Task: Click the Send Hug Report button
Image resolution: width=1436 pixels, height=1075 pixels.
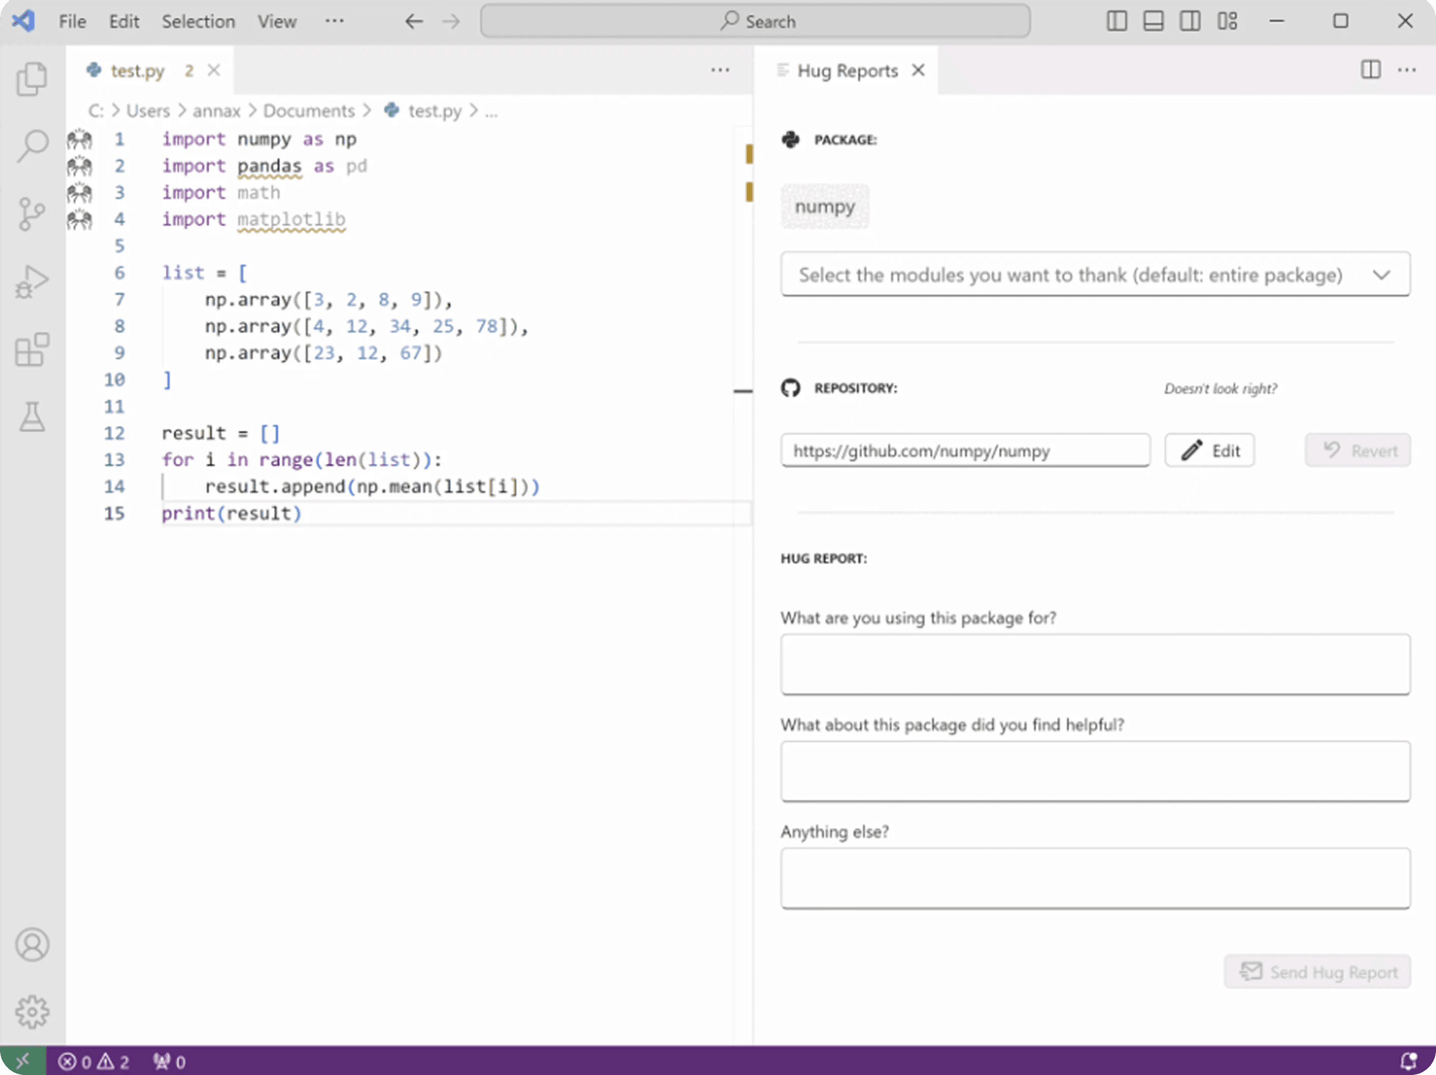Action: click(1317, 972)
